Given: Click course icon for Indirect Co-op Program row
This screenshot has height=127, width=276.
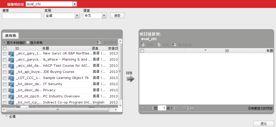Looking at the screenshot, I should (x=12, y=102).
